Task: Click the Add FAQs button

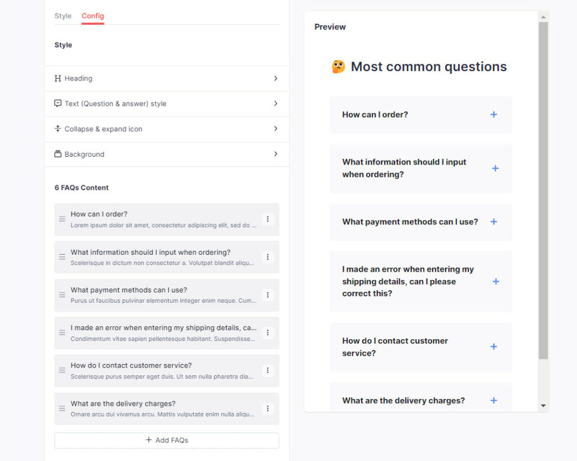Action: point(167,440)
